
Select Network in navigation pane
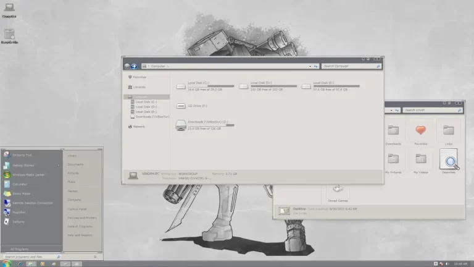pyautogui.click(x=136, y=127)
